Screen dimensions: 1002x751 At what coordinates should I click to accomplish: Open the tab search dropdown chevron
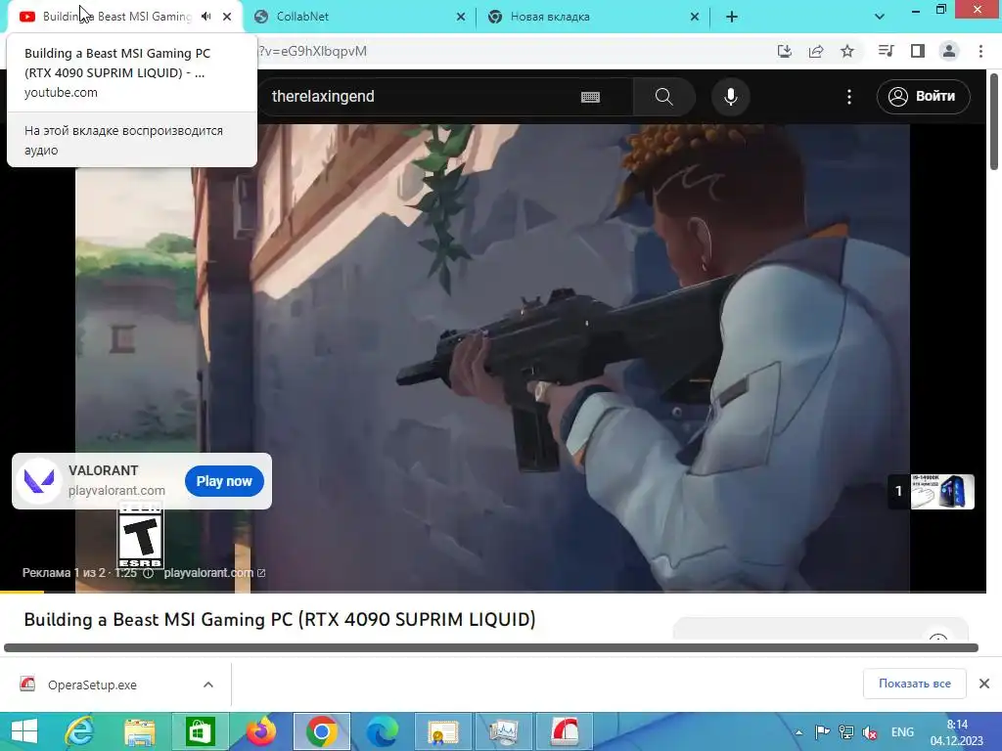[880, 17]
